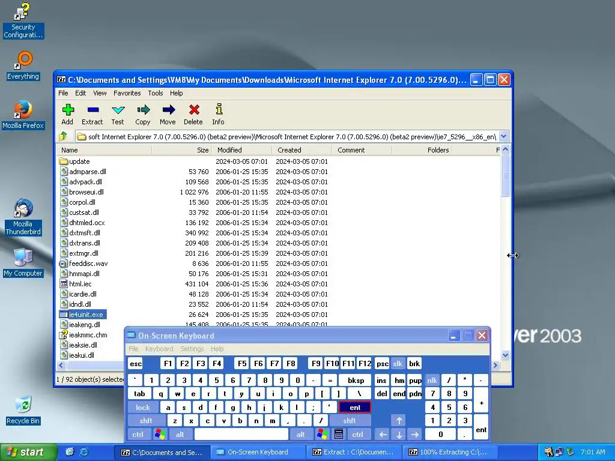Select the html.iec file icon
This screenshot has height=461, width=615.
64,284
